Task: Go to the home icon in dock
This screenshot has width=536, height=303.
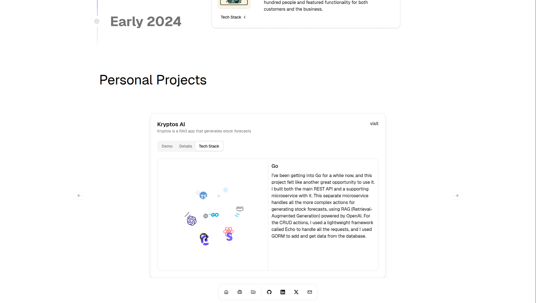Action: [x=226, y=292]
